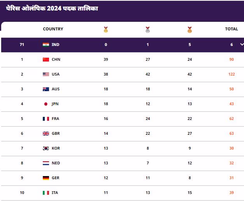The width and height of the screenshot is (244, 201).
Task: Click the France flag icon
Action: [x=46, y=119]
